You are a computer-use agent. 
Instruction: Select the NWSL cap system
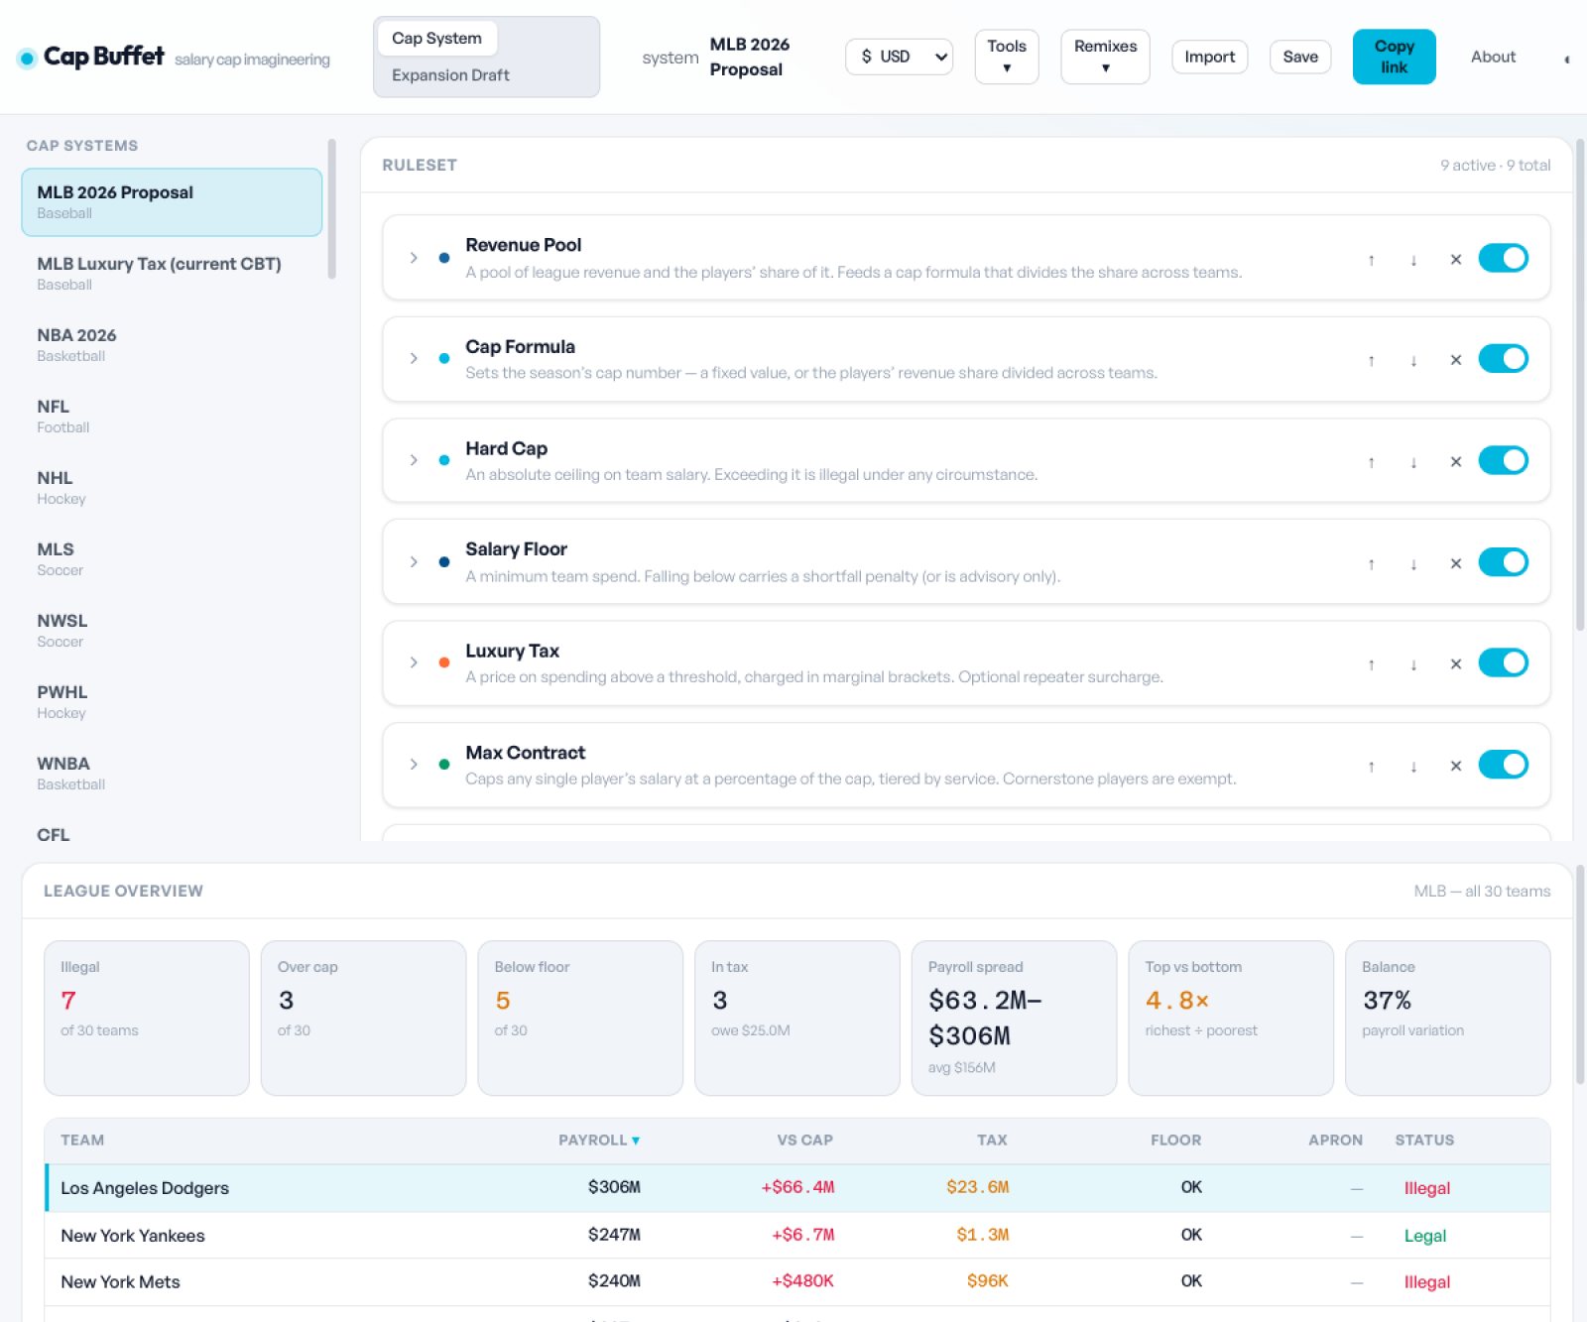[172, 631]
